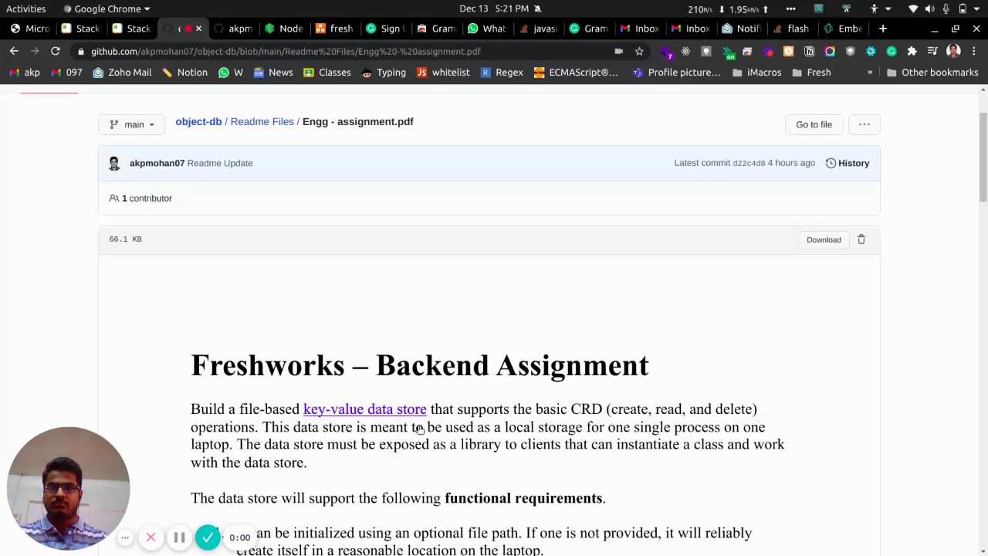This screenshot has height=556, width=988.
Task: Open the recorder's more options dots
Action: pos(125,537)
